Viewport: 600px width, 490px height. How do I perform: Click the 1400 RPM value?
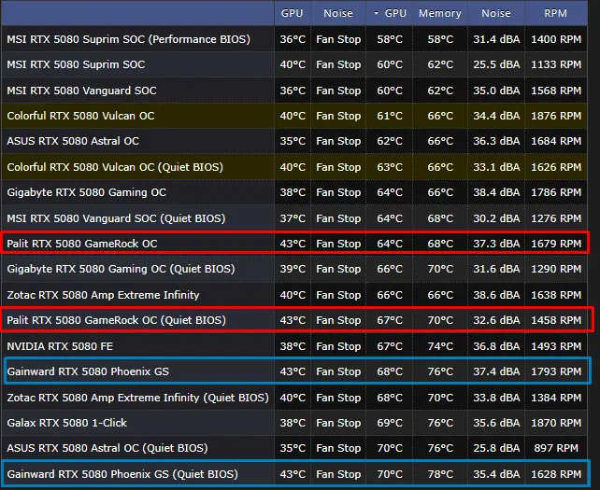click(556, 39)
